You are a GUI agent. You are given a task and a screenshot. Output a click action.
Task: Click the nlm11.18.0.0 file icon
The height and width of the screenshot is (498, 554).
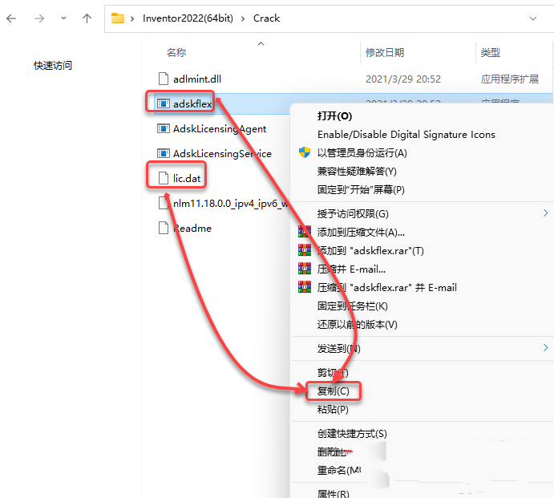[x=164, y=203]
